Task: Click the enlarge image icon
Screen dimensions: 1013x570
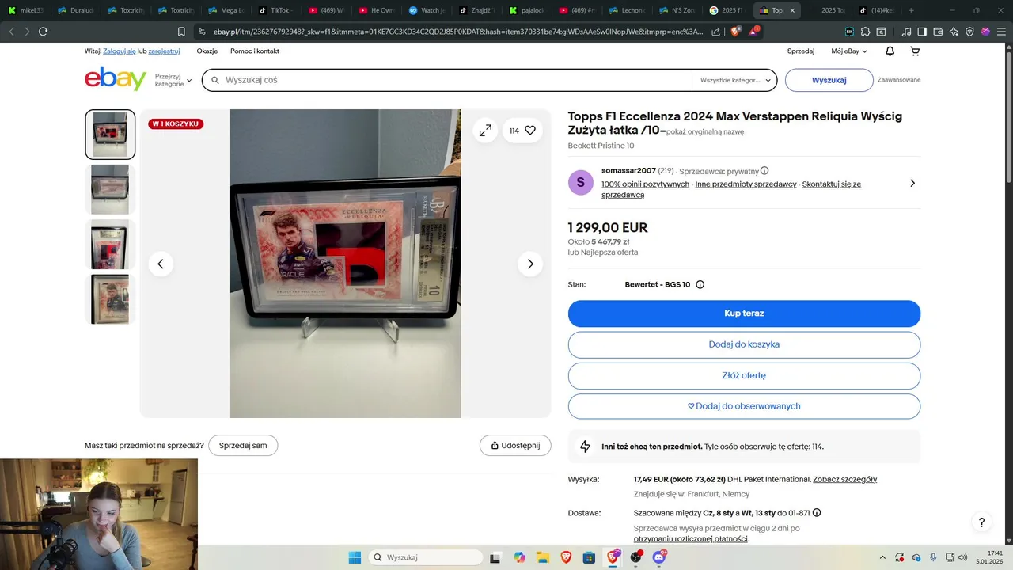Action: click(485, 131)
